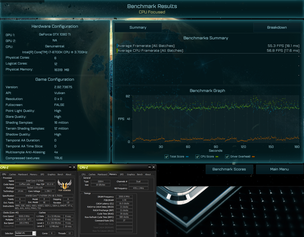
Task: Toggle the CPU Score checkbox
Action: tap(197, 157)
